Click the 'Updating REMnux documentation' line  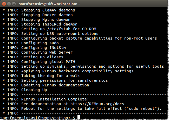point(46,85)
